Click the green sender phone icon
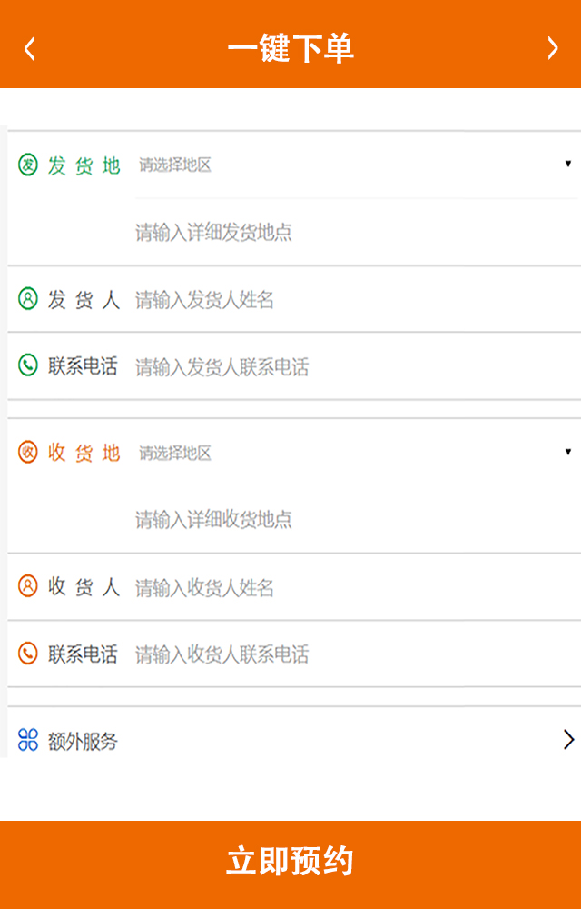The image size is (581, 909). 28,365
